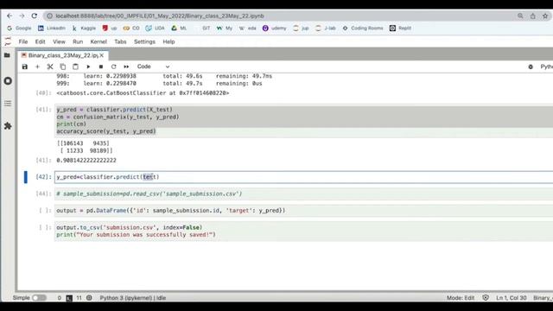Image resolution: width=553 pixels, height=311 pixels.
Task: Open the View menu
Action: click(x=59, y=41)
